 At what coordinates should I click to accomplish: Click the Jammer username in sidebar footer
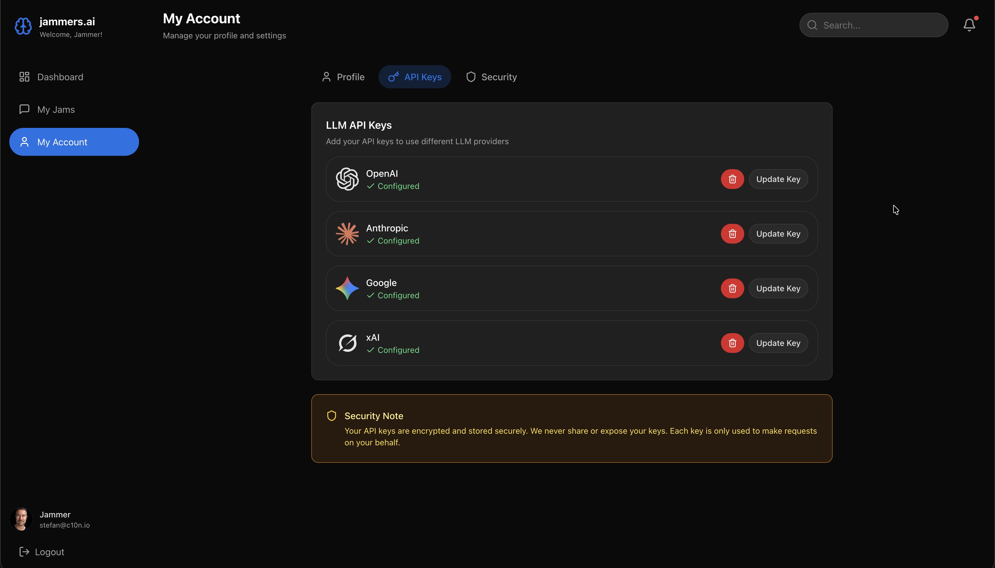[x=55, y=515]
